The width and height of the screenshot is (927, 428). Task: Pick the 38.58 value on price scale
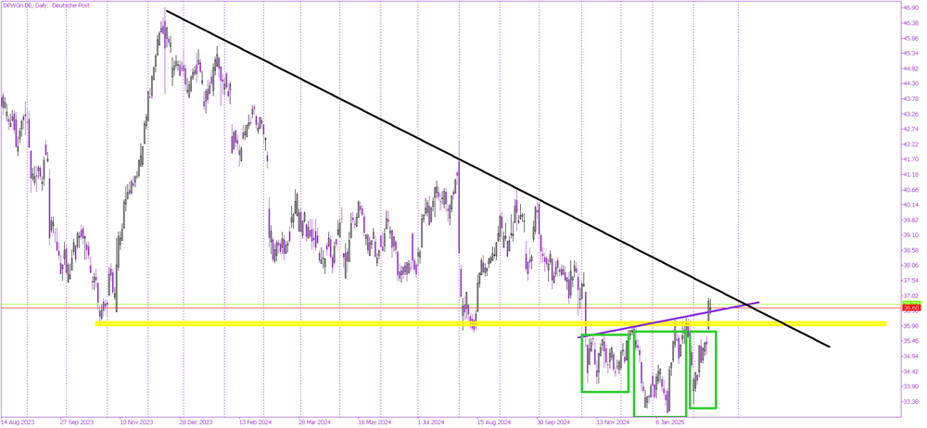pyautogui.click(x=910, y=250)
